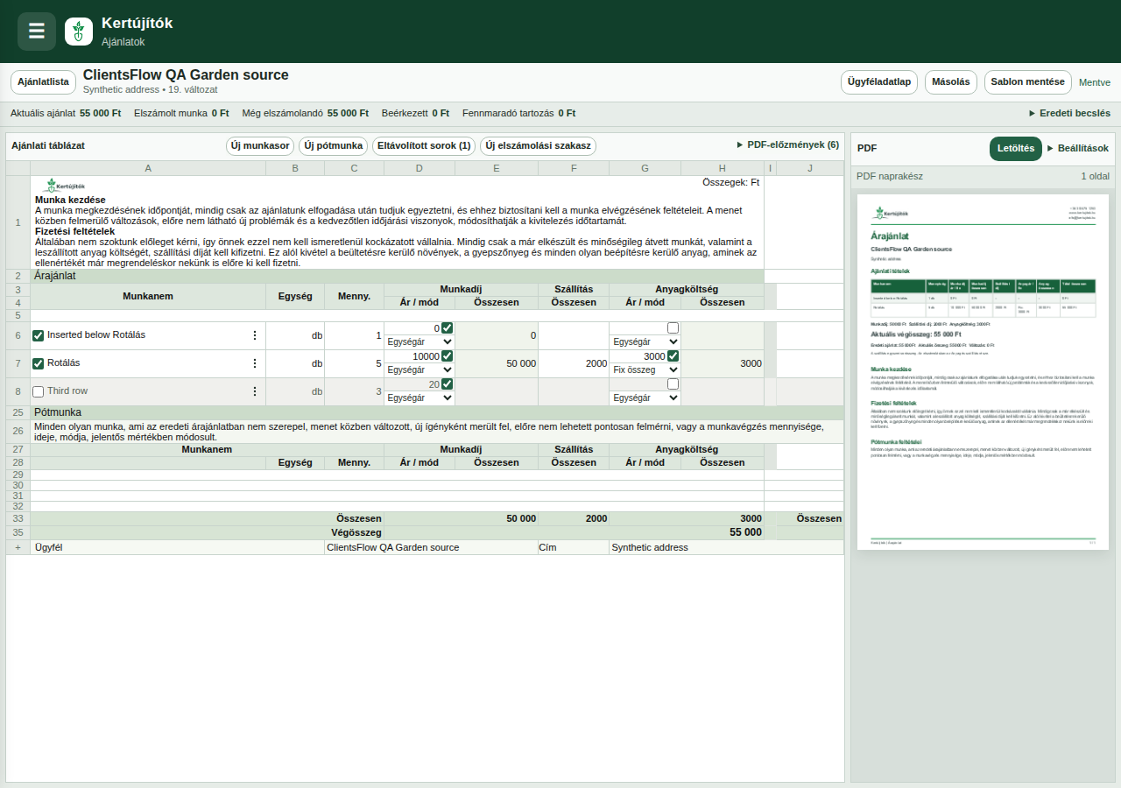
Task: Toggle the Munkadíj checkbox beside 10000
Action: point(448,356)
